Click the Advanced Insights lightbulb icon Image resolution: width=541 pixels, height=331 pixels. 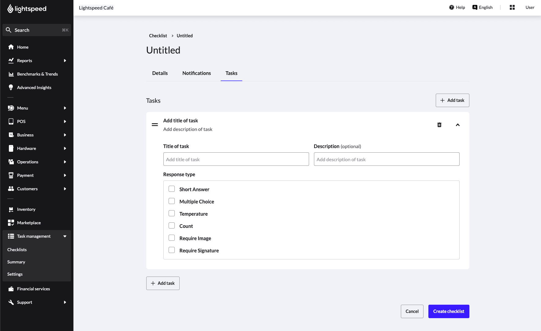11,87
